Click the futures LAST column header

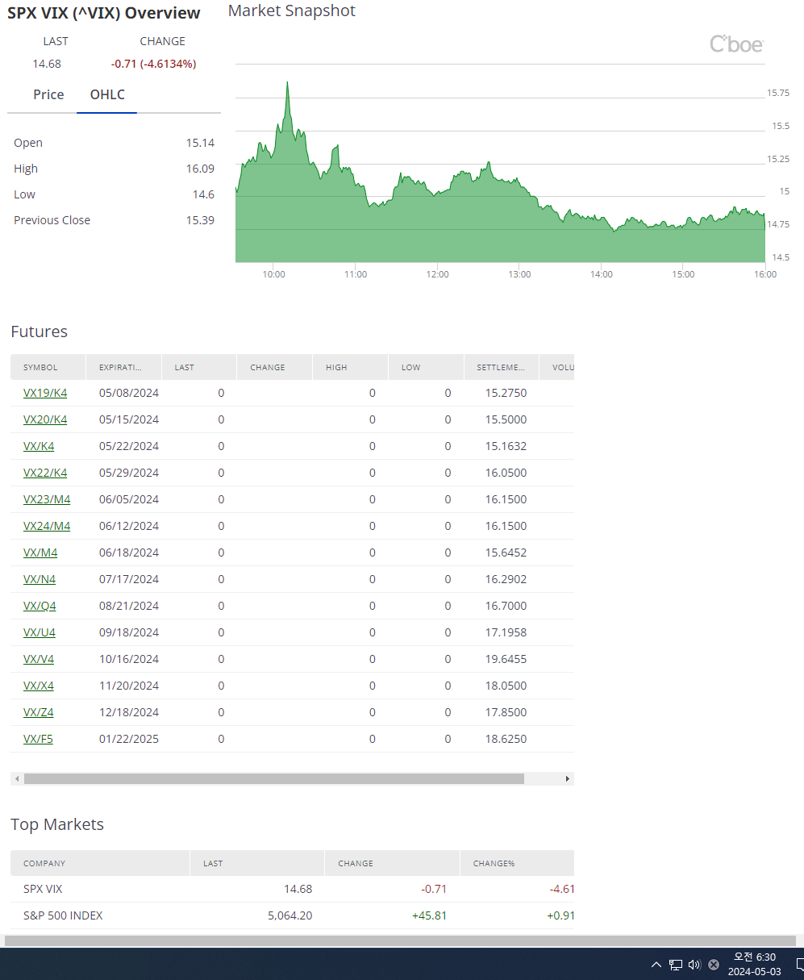(x=199, y=367)
